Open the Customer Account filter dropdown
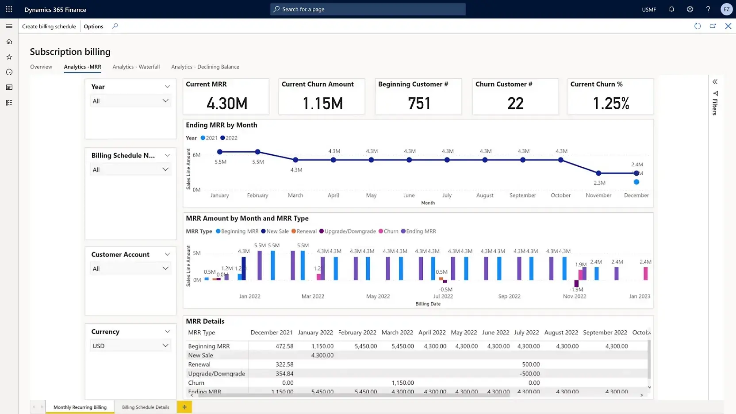 (x=166, y=268)
